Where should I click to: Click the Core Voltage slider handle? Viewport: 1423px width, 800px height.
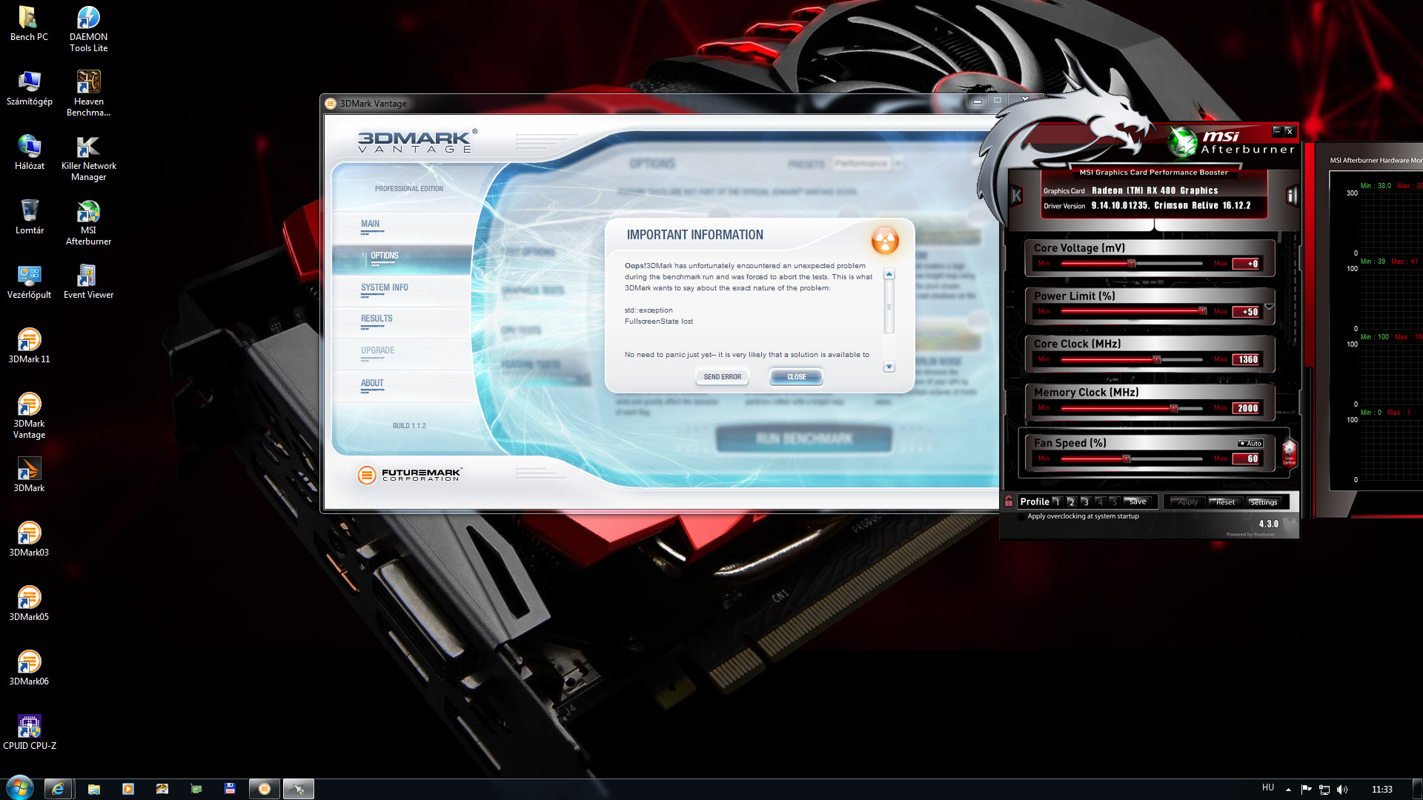coord(1131,264)
